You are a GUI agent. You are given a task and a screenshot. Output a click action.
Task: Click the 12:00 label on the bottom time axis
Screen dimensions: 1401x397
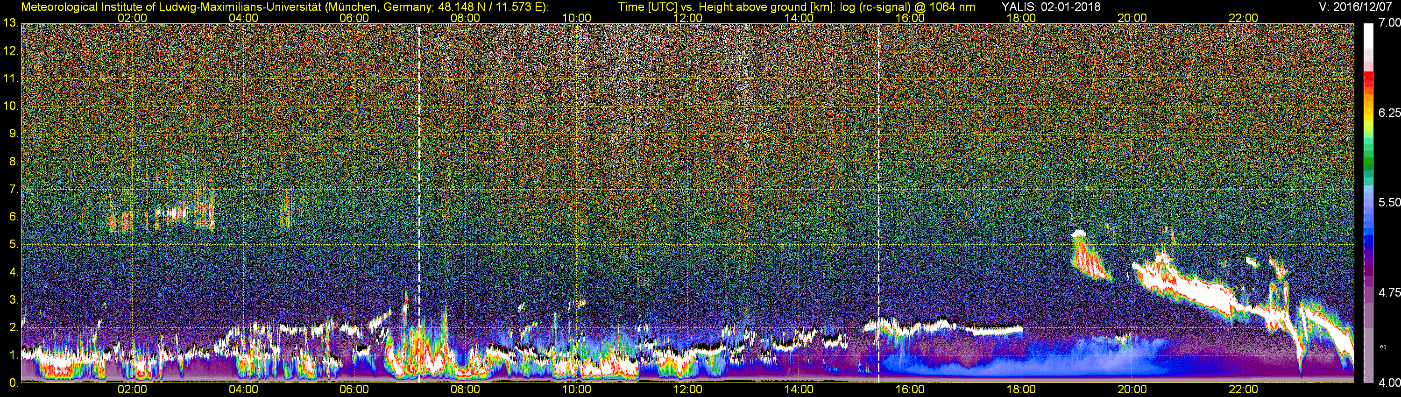[x=687, y=390]
